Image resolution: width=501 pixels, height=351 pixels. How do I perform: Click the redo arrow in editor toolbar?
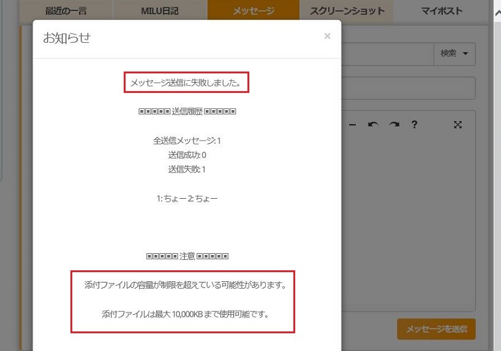point(394,125)
